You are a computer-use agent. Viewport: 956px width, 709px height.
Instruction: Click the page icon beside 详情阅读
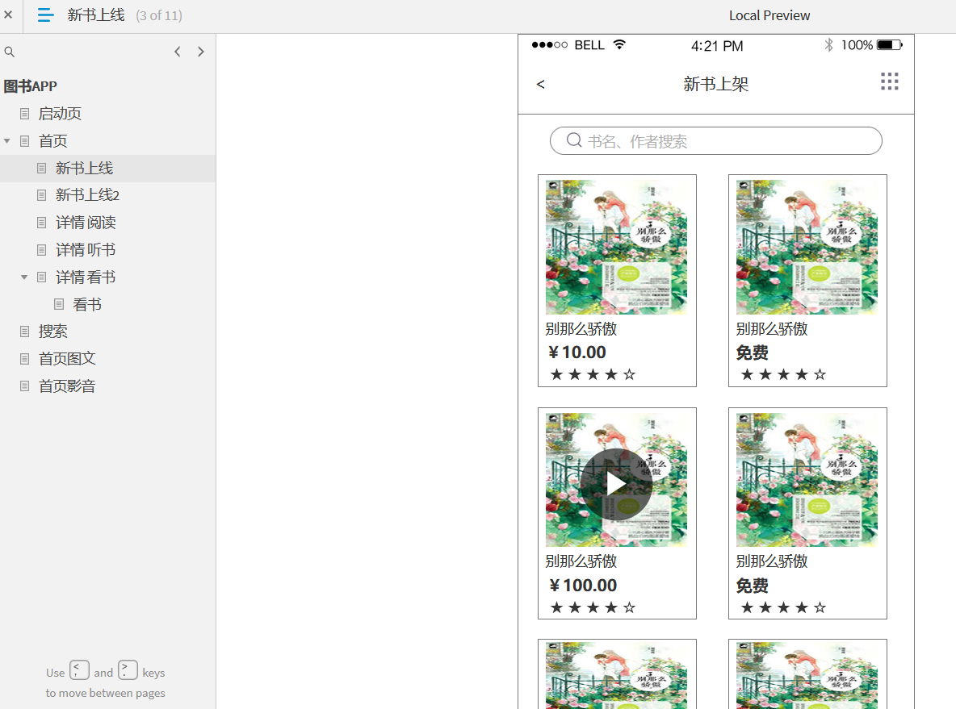41,223
